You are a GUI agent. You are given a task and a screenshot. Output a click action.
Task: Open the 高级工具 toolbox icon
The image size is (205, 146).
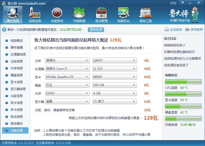[x=145, y=13]
